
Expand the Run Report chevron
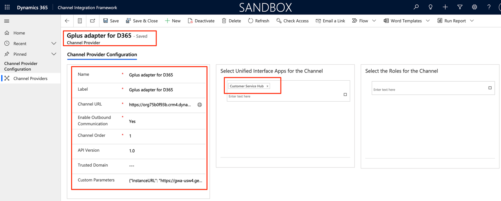click(472, 21)
